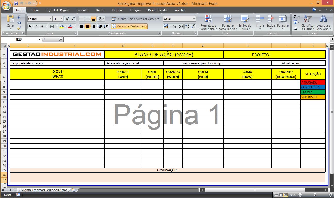Click the AutoSum sigma icon
This screenshot has height=198, width=334.
coord(295,17)
